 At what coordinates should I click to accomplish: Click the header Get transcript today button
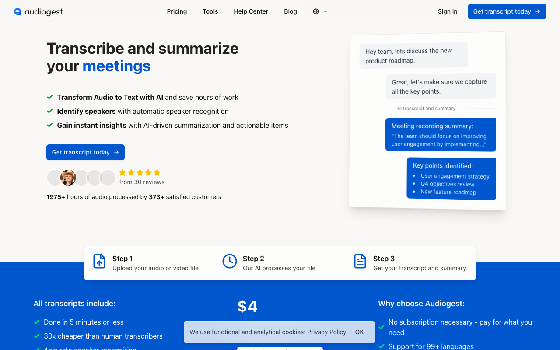click(x=507, y=11)
